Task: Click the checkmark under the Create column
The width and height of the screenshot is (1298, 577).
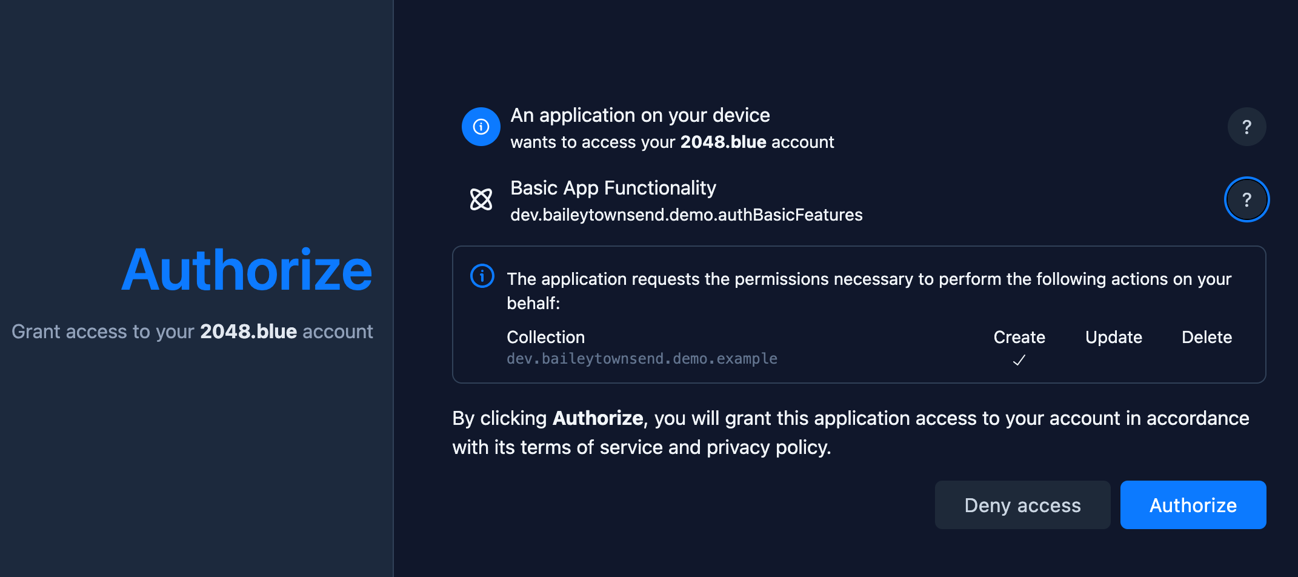Action: (x=1019, y=360)
